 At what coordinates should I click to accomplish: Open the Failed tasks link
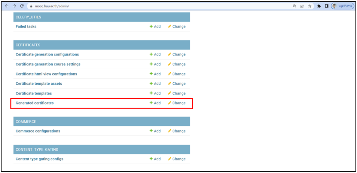26,27
